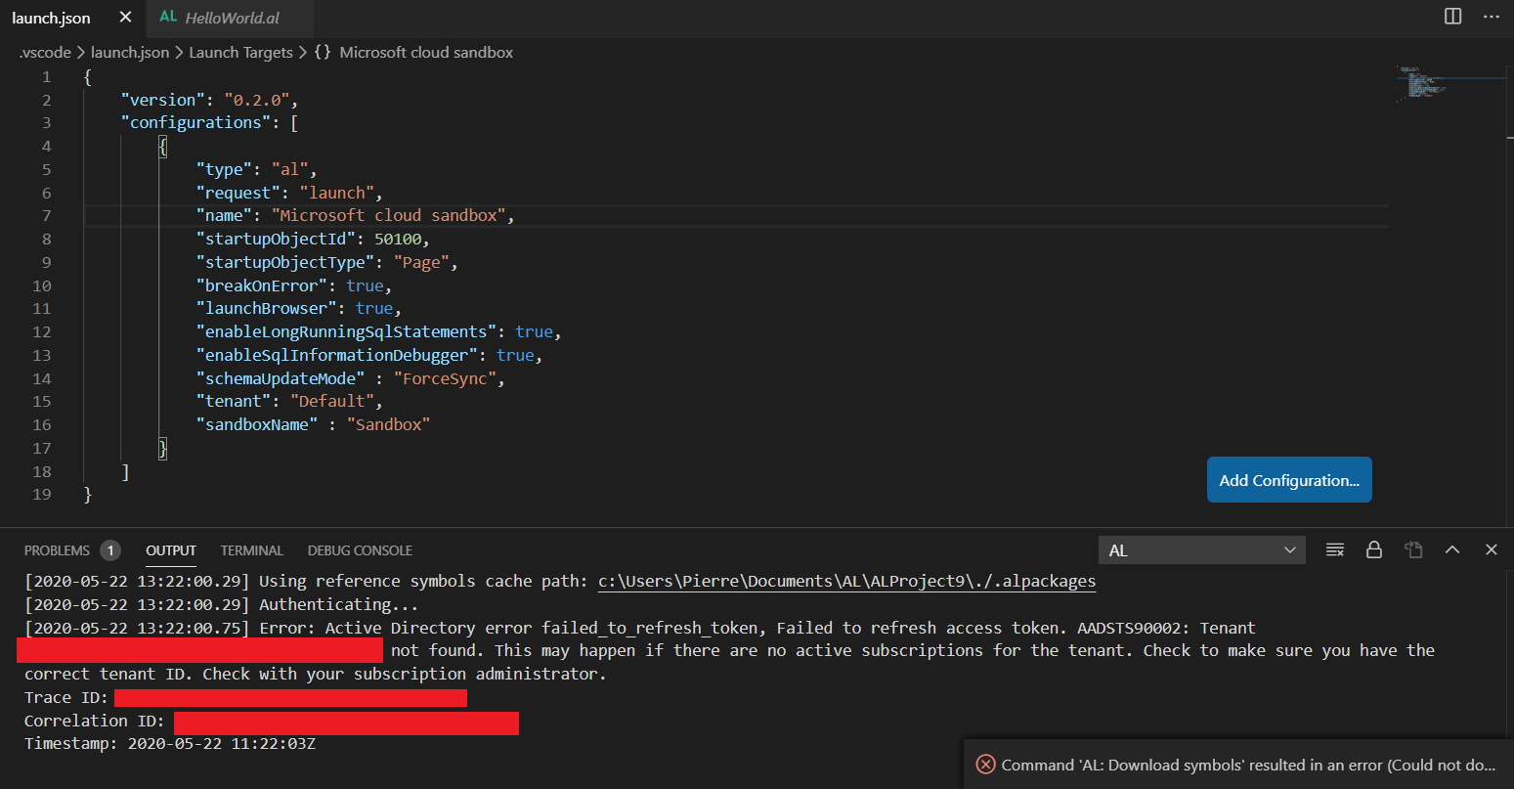Click the Timestamp output line

[x=170, y=744]
